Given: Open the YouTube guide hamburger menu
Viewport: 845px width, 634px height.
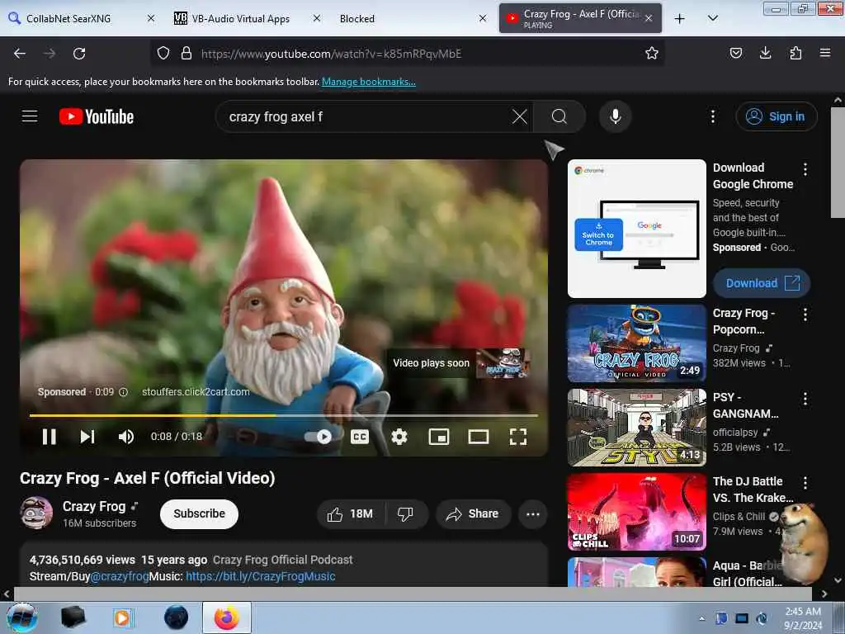Looking at the screenshot, I should (x=30, y=116).
